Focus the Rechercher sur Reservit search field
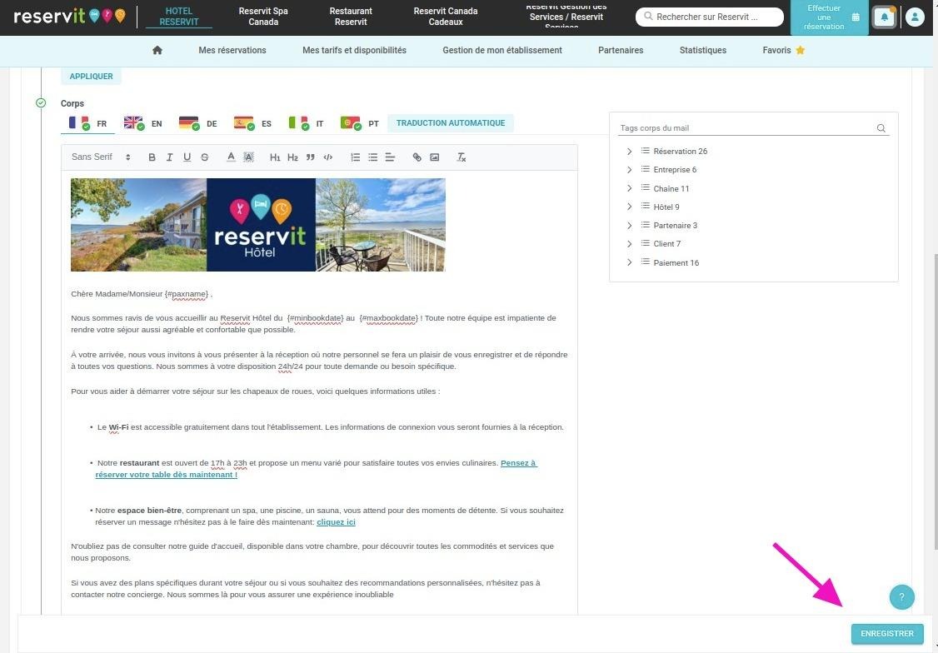 710,17
